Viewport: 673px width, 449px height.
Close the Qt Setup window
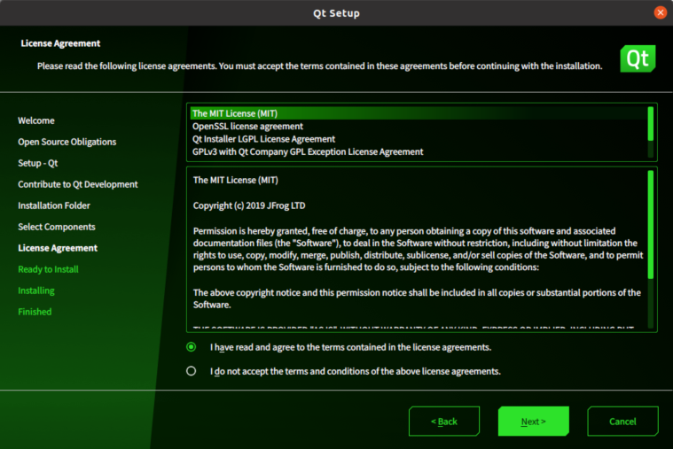660,13
